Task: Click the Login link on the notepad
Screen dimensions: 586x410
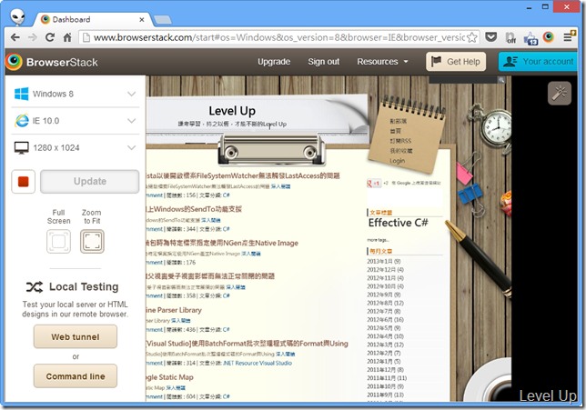Action: pyautogui.click(x=397, y=161)
